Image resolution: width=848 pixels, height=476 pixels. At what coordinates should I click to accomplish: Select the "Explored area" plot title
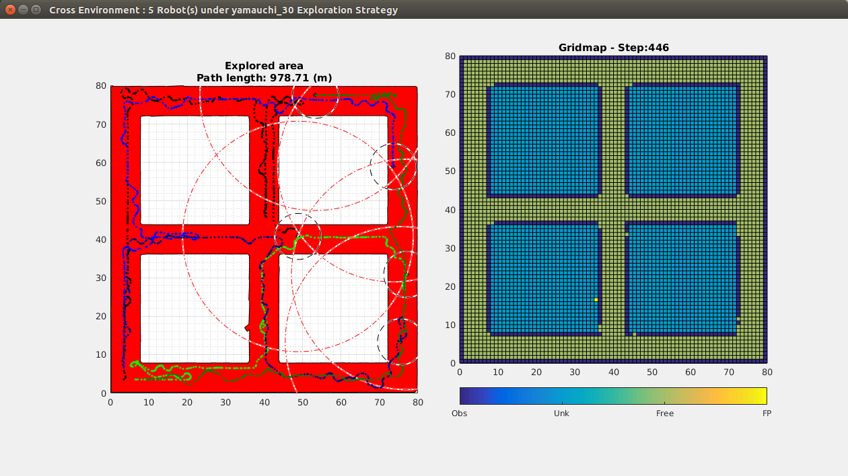[264, 66]
